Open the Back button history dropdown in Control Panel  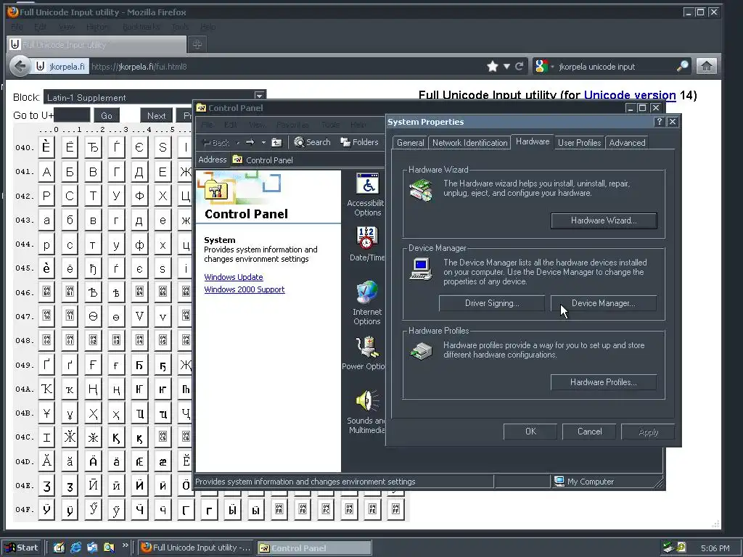tap(238, 142)
